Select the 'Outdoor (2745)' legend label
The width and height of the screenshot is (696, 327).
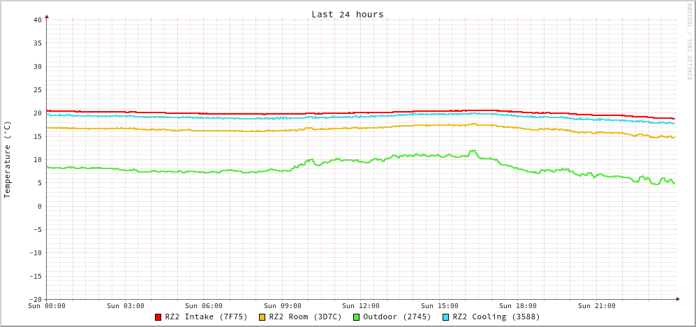(397, 317)
